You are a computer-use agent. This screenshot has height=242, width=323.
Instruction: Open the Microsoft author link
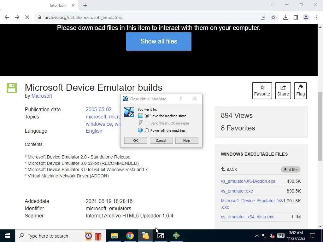point(42,96)
